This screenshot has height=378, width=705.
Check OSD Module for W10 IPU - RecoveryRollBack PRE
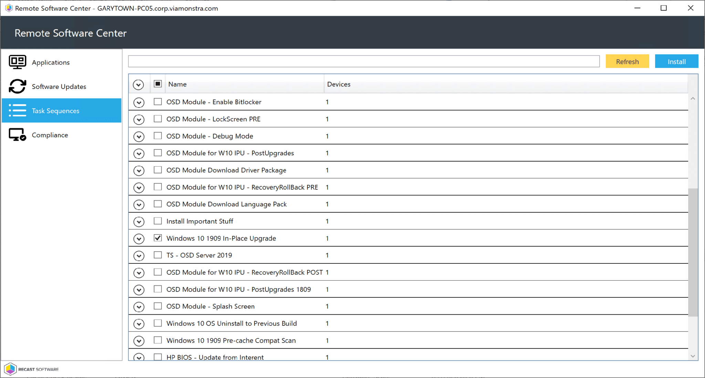(158, 187)
